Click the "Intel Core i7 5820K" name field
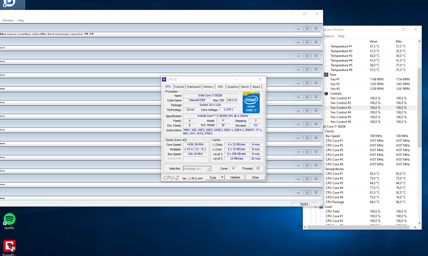This screenshot has height=256, width=428. coord(210,95)
